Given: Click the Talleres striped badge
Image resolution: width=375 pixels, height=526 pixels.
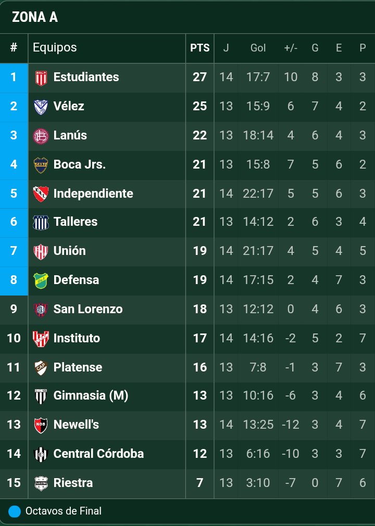Looking at the screenshot, I should tap(41, 222).
